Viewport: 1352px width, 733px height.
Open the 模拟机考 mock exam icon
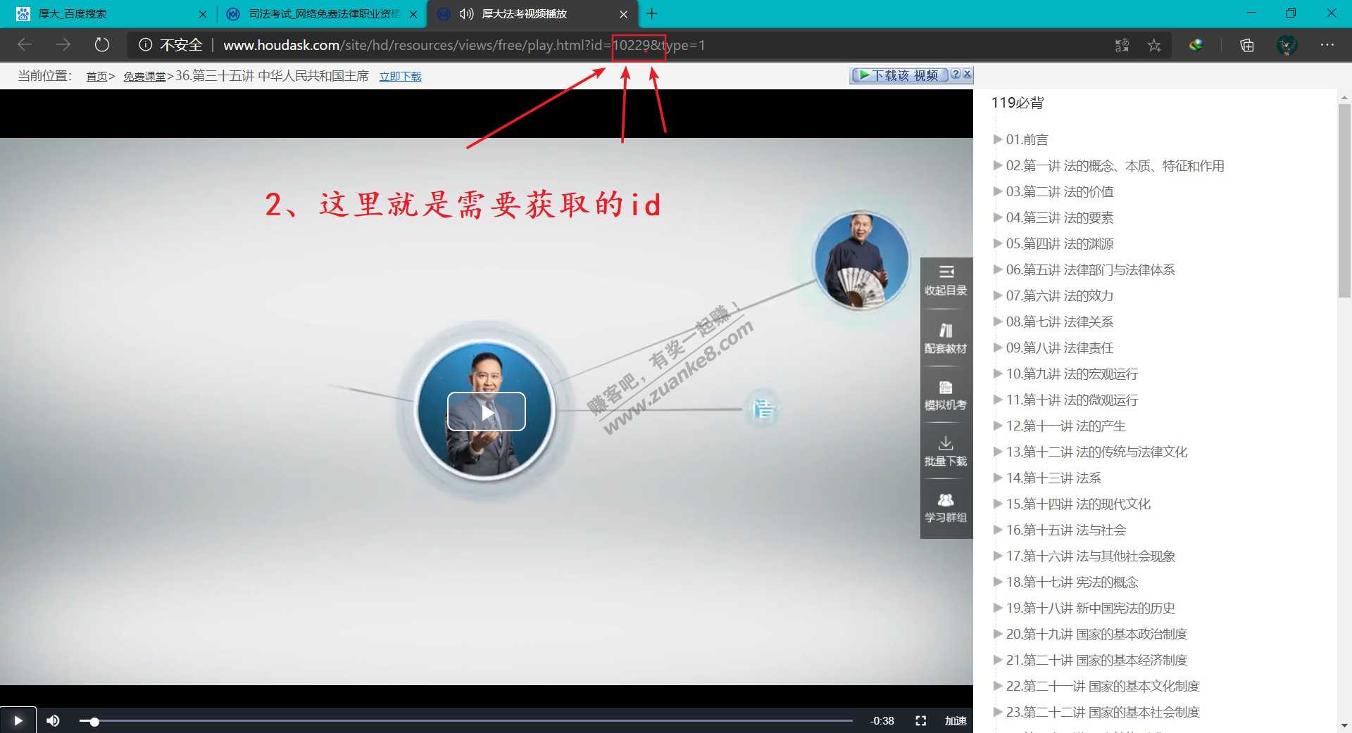pos(946,395)
